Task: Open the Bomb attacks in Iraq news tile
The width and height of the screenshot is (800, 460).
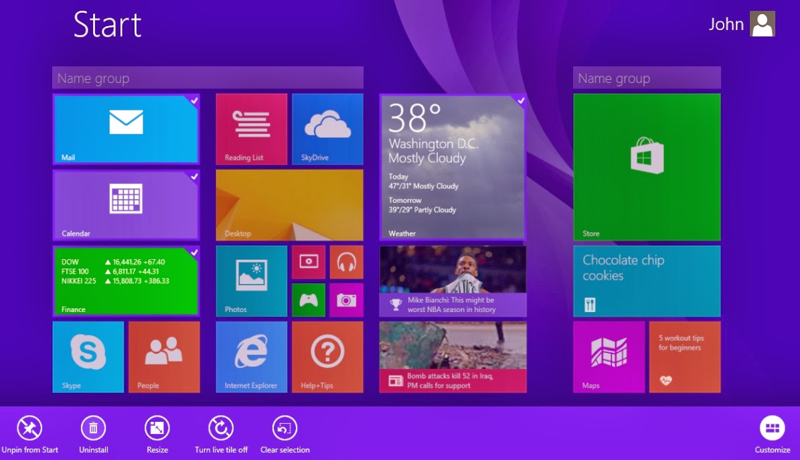Action: (453, 357)
